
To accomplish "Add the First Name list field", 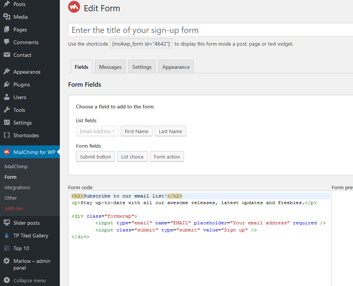I will tap(136, 131).
